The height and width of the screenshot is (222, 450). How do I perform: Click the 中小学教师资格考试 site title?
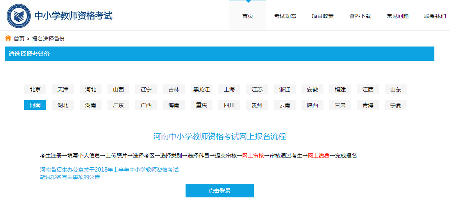[73, 16]
